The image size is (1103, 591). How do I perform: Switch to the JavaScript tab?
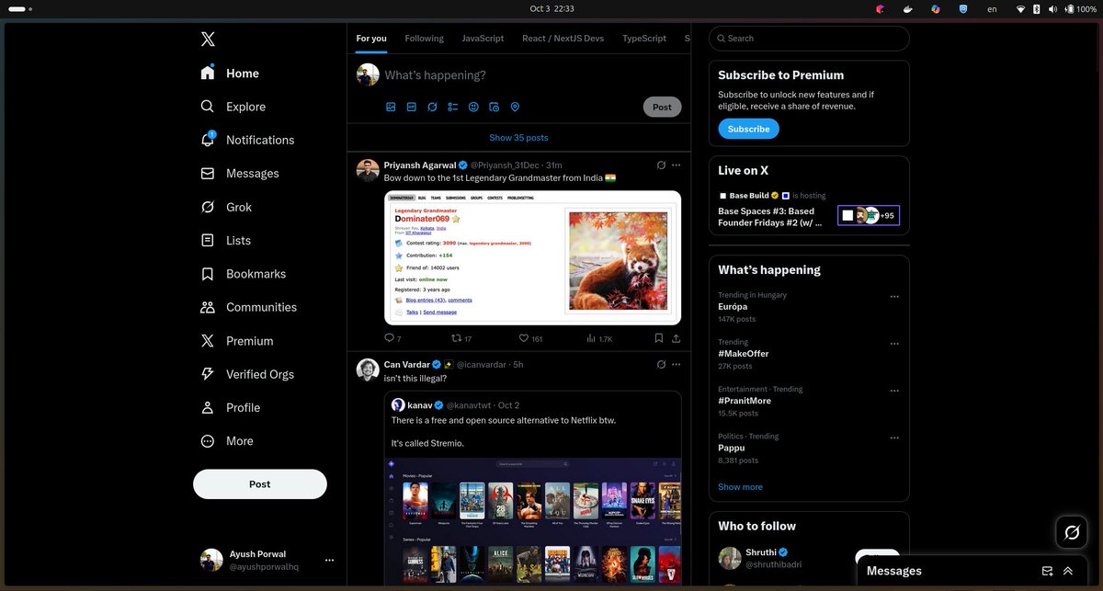click(483, 39)
